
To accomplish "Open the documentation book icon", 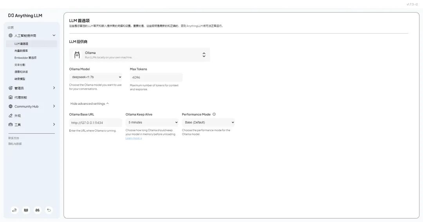I will 26,210.
